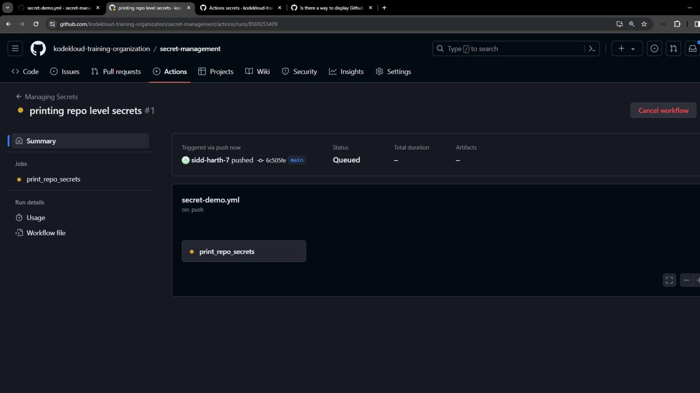Toggle fullscreen for the workflow graph

click(669, 280)
